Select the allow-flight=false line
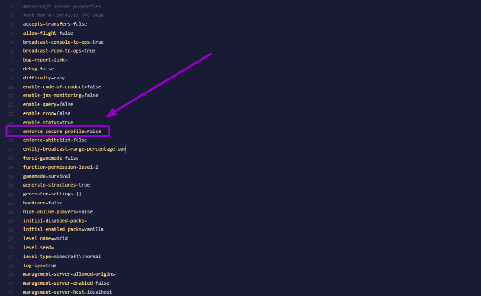This screenshot has width=481, height=296. tap(48, 33)
